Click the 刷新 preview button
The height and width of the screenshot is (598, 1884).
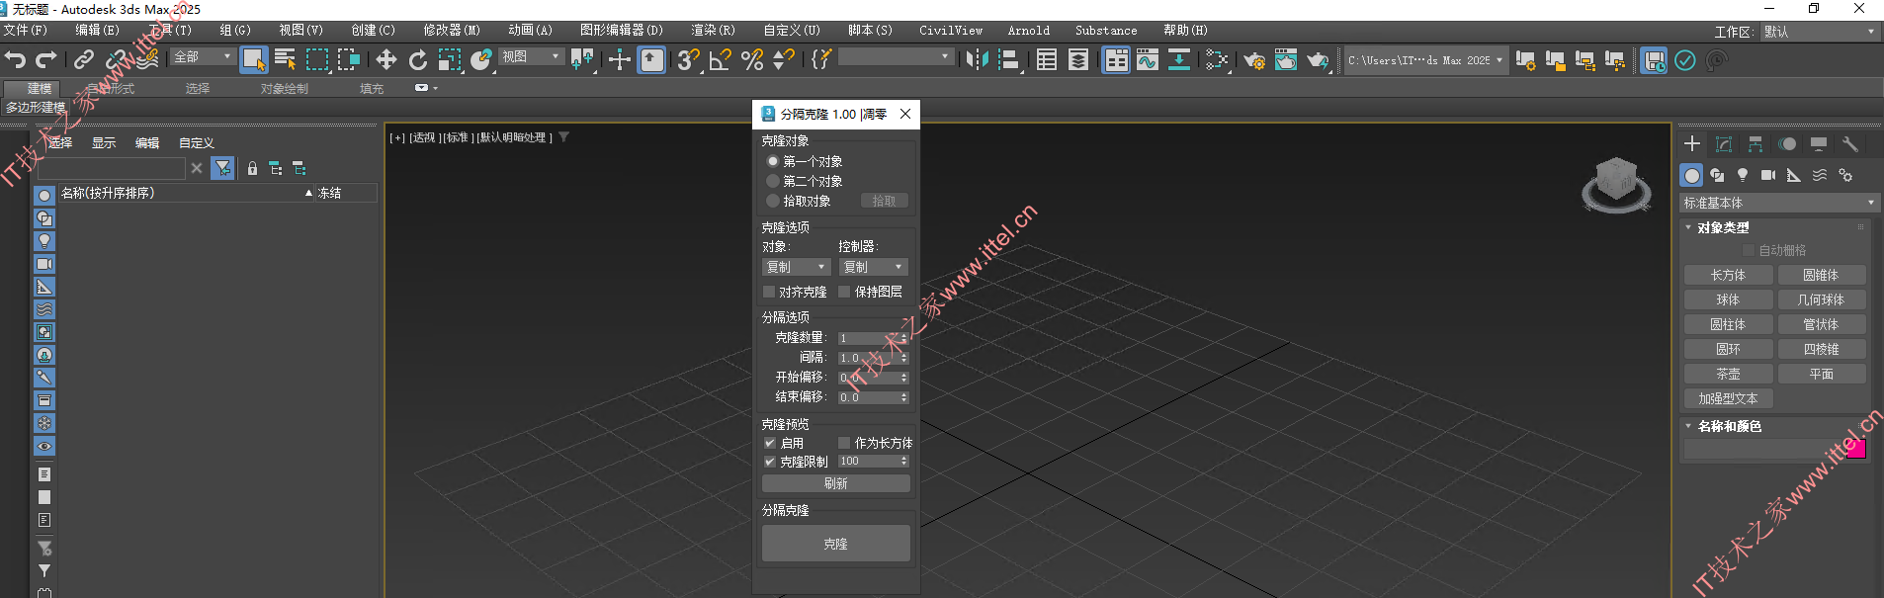point(836,483)
